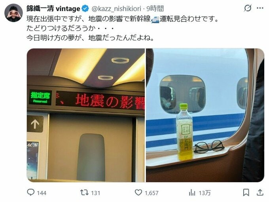Click the view count 13万
The width and height of the screenshot is (269, 202).
205,193
